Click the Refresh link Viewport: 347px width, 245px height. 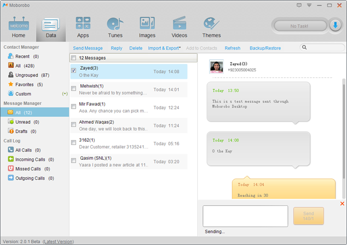coord(232,48)
